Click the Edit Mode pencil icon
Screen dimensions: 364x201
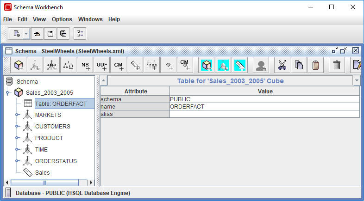356,65
